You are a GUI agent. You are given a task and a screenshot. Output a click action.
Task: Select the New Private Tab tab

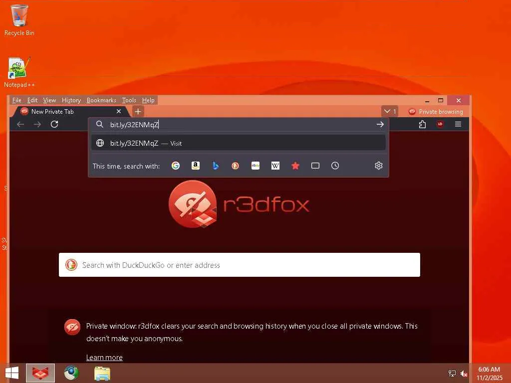tap(71, 111)
